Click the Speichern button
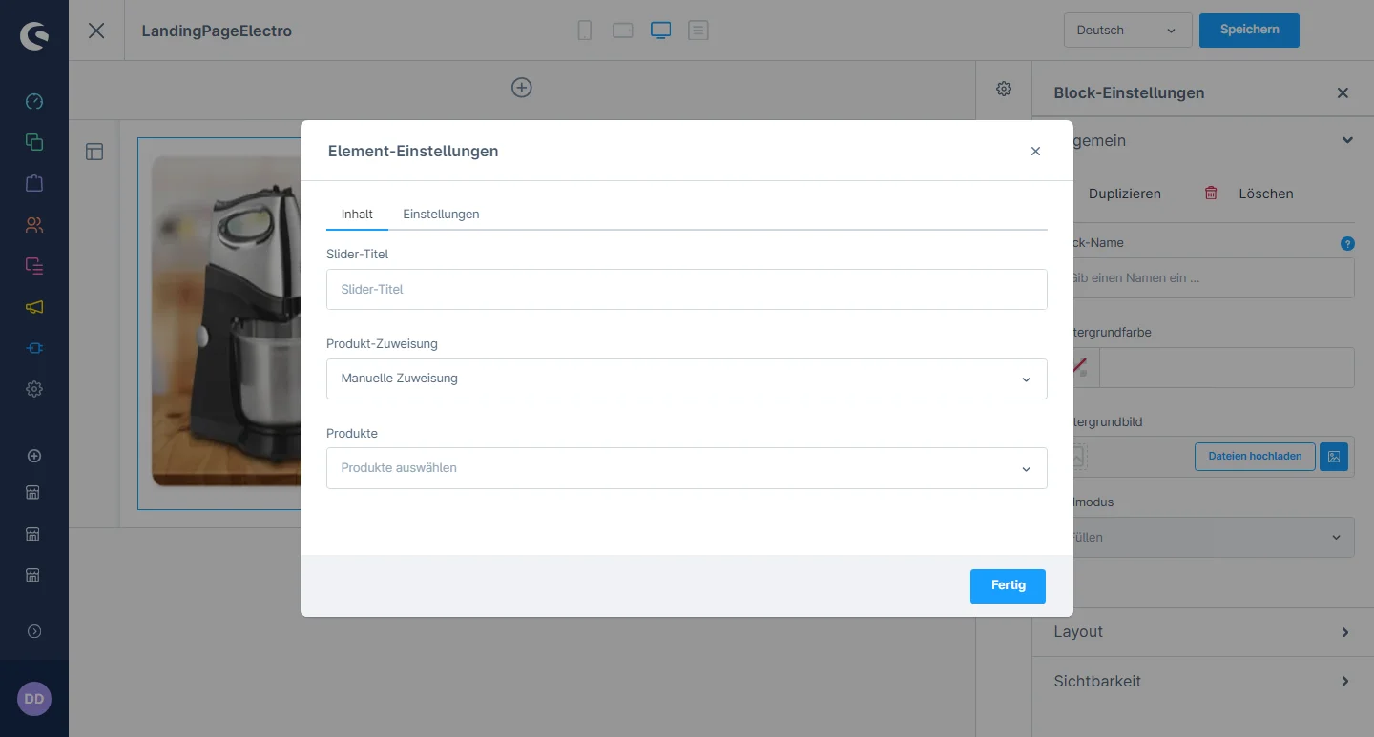 (x=1248, y=30)
